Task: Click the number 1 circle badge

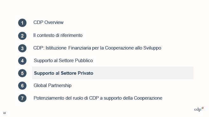Action: pos(22,23)
